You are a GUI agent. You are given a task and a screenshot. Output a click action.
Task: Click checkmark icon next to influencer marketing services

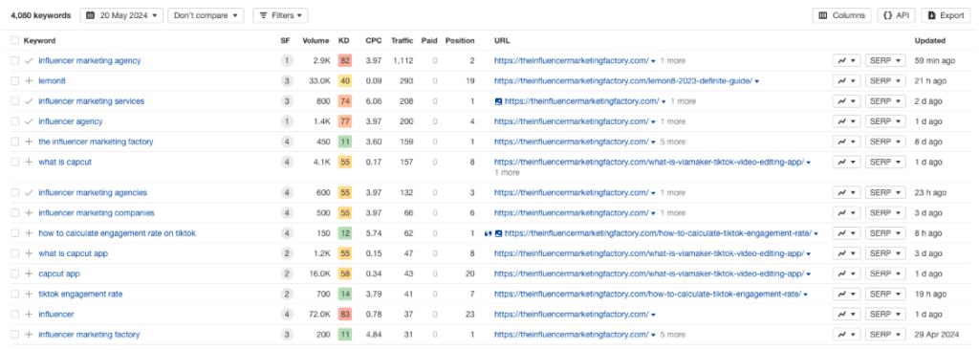(x=29, y=101)
